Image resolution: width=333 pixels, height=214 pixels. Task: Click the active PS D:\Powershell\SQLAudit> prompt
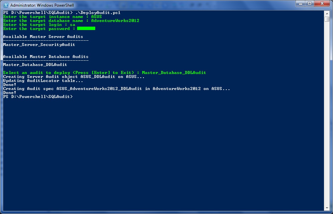(x=37, y=97)
